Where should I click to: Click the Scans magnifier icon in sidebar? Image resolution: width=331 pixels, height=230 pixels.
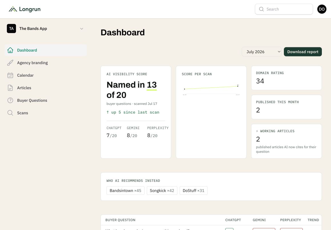[x=10, y=113]
